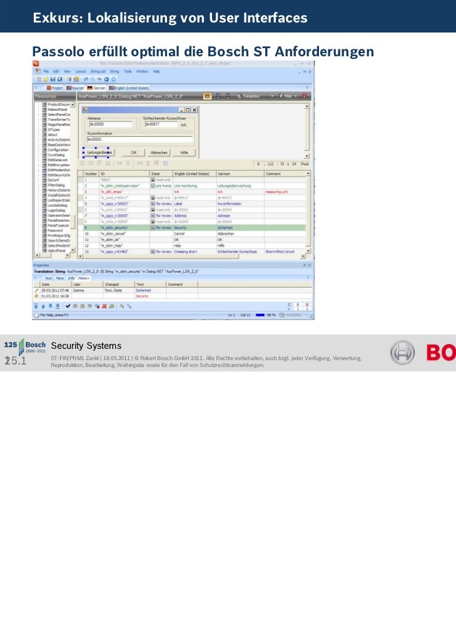Screen dimensions: 456x644
Task: Open the Tools menu
Action: 128,71
